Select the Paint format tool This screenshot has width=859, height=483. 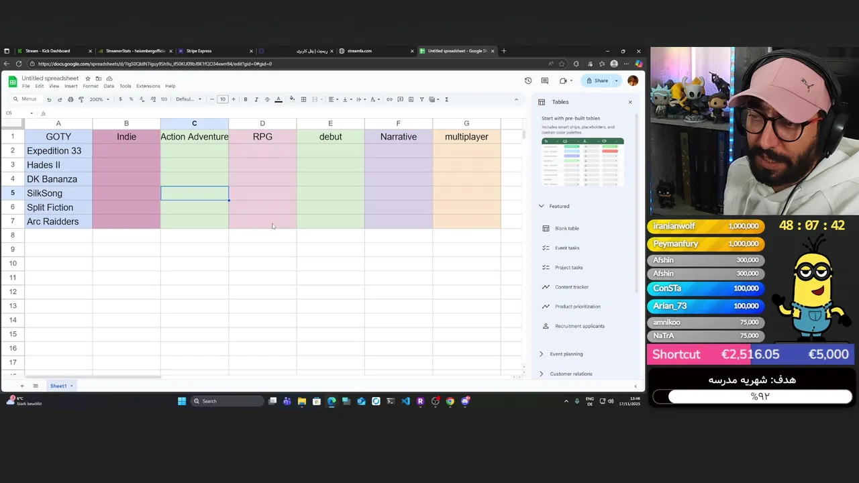(81, 99)
